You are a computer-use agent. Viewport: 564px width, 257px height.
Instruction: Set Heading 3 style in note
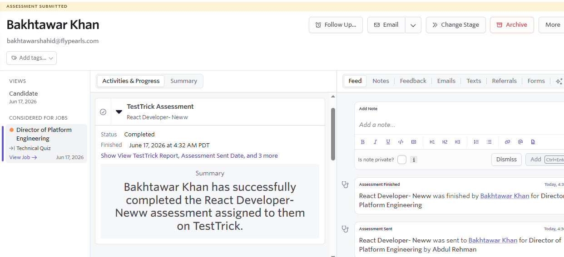[x=457, y=142]
